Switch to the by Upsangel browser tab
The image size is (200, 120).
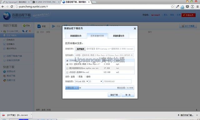click(x=16, y=2)
